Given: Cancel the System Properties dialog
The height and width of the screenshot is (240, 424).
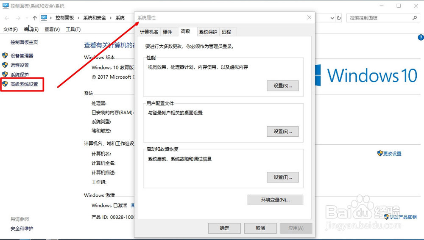Looking at the screenshot, I should [260, 228].
